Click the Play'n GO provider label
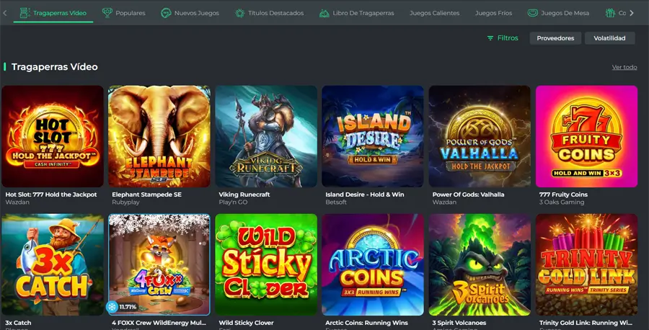 tap(233, 202)
